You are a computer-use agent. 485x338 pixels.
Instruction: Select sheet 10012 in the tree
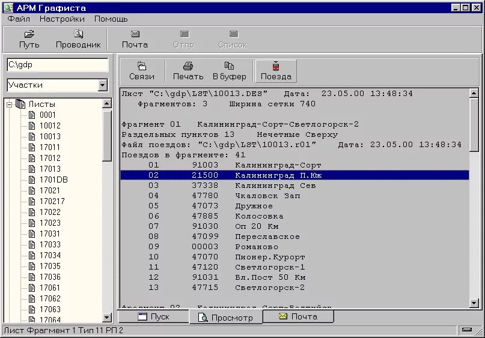[50, 125]
